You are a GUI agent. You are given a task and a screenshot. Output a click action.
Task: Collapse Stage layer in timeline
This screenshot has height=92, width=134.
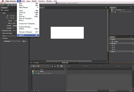[35, 71]
